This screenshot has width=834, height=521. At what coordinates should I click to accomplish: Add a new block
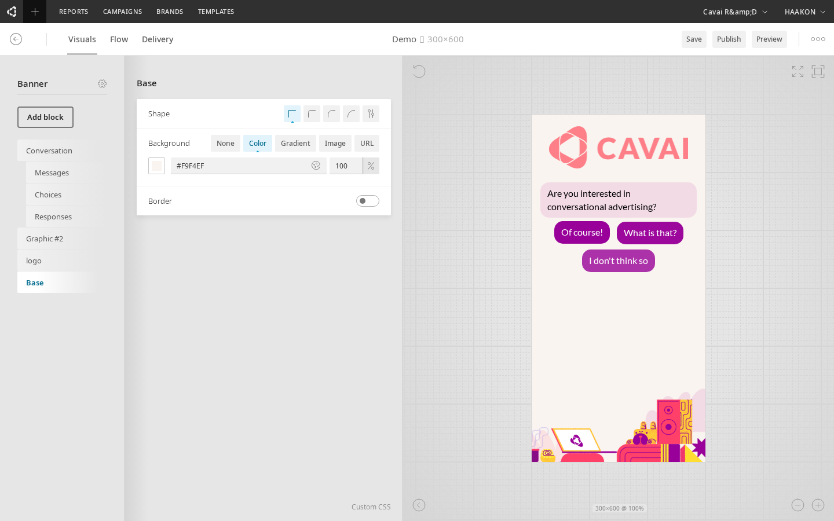click(x=45, y=117)
